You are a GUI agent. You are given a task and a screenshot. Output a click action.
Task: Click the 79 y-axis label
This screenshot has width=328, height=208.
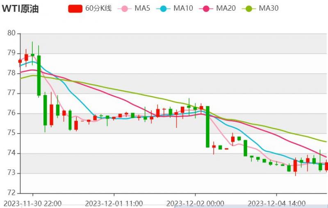click(x=11, y=53)
